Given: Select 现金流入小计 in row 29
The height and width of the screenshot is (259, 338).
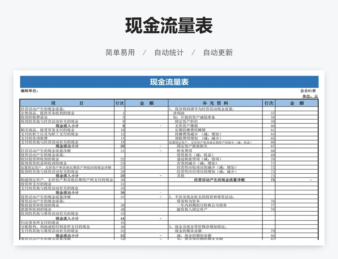Looking at the screenshot, I should coord(67,176).
